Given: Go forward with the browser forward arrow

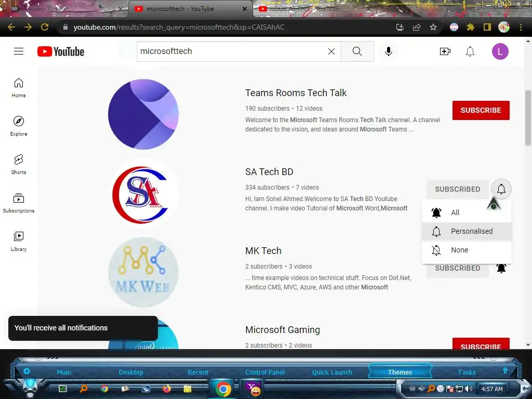Looking at the screenshot, I should [x=28, y=27].
